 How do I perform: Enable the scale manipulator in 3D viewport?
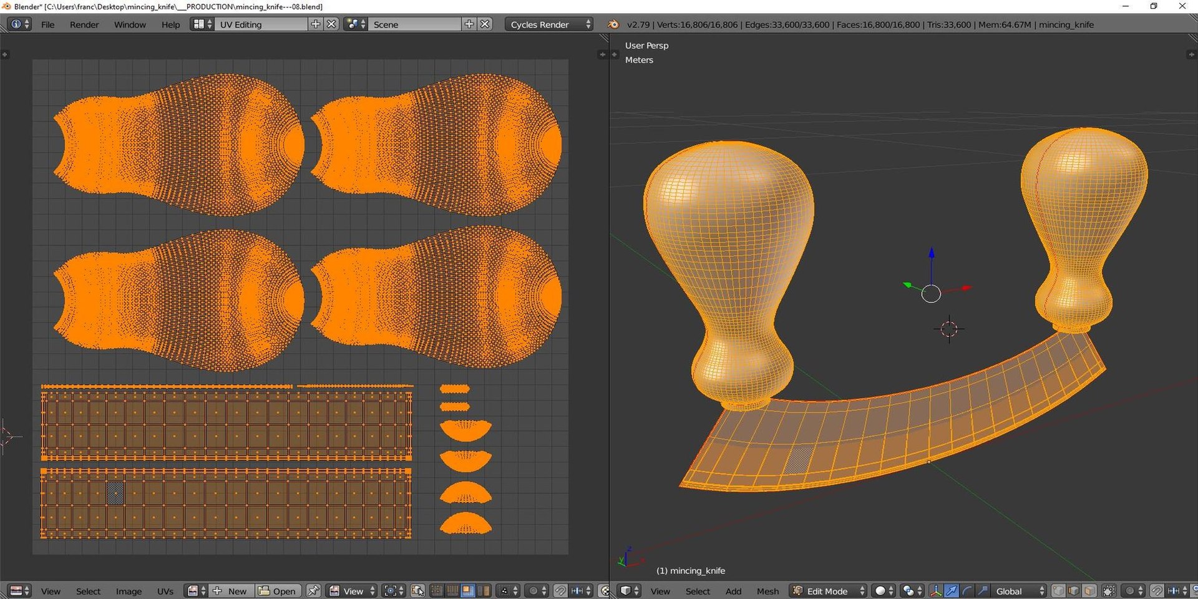point(982,591)
